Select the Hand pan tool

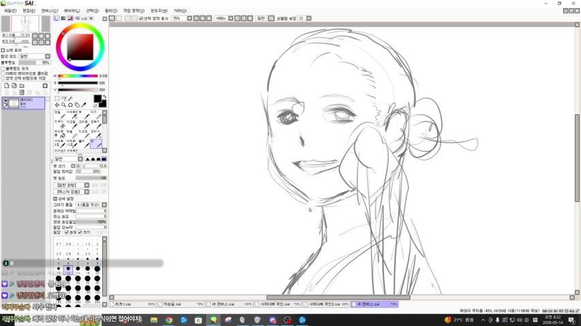77,105
